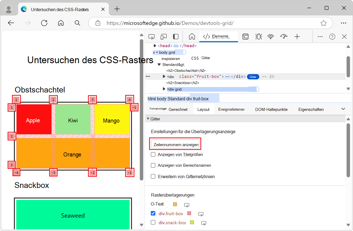The width and height of the screenshot is (353, 231).
Task: Click the Mango grid cell
Action: [x=112, y=120]
